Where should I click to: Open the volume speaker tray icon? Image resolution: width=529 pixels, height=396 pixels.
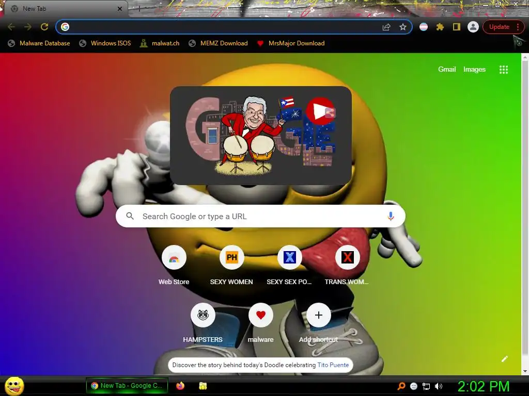(x=438, y=386)
